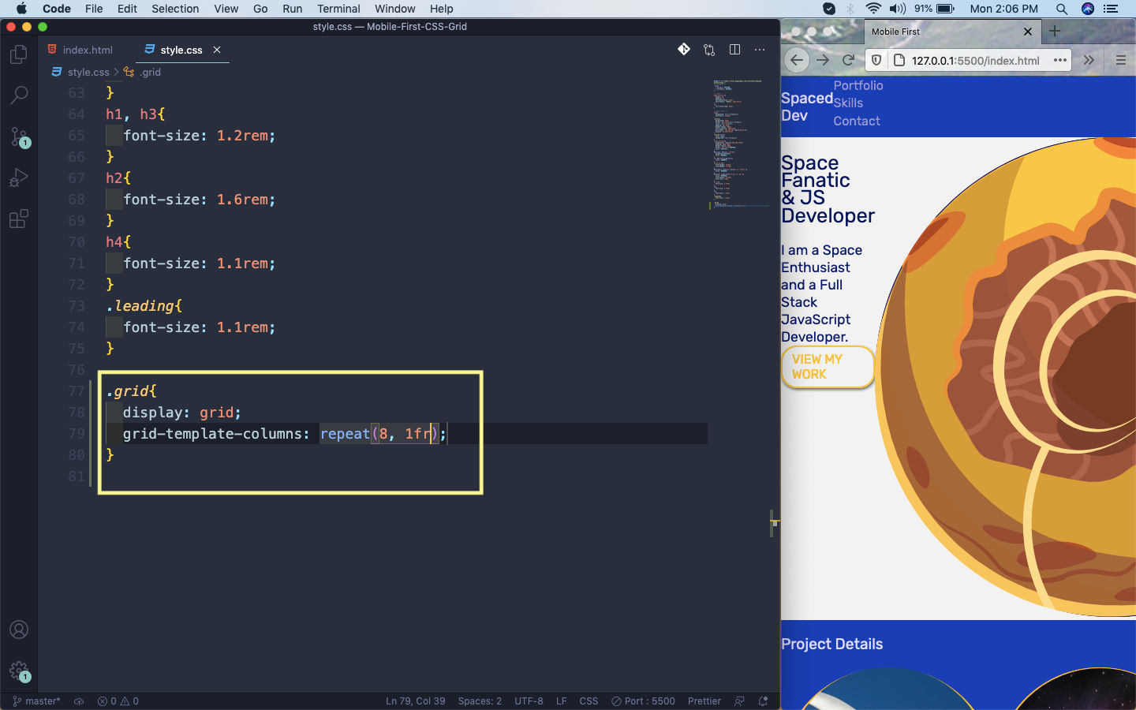Click the Portfolio link in web page

[x=858, y=85]
